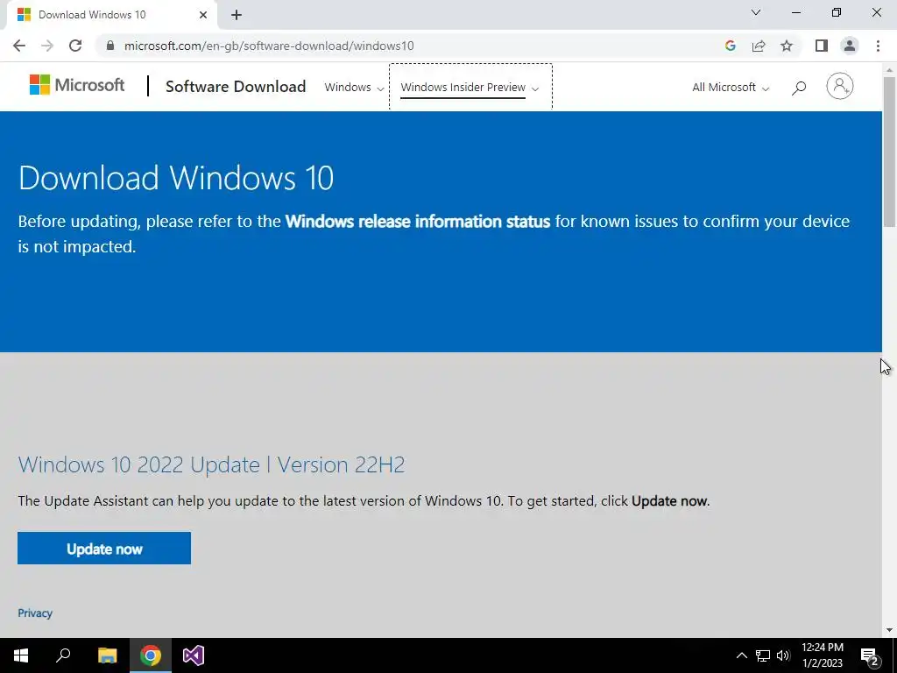Share this page using the share icon
This screenshot has width=897, height=673.
pos(759,46)
